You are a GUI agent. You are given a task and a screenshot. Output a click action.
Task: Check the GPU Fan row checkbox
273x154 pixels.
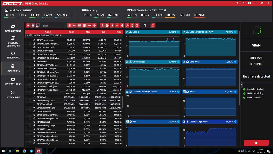point(30,94)
